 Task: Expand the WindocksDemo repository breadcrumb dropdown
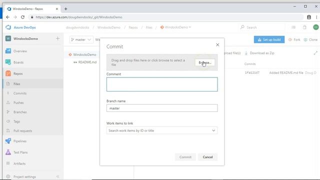(176, 27)
